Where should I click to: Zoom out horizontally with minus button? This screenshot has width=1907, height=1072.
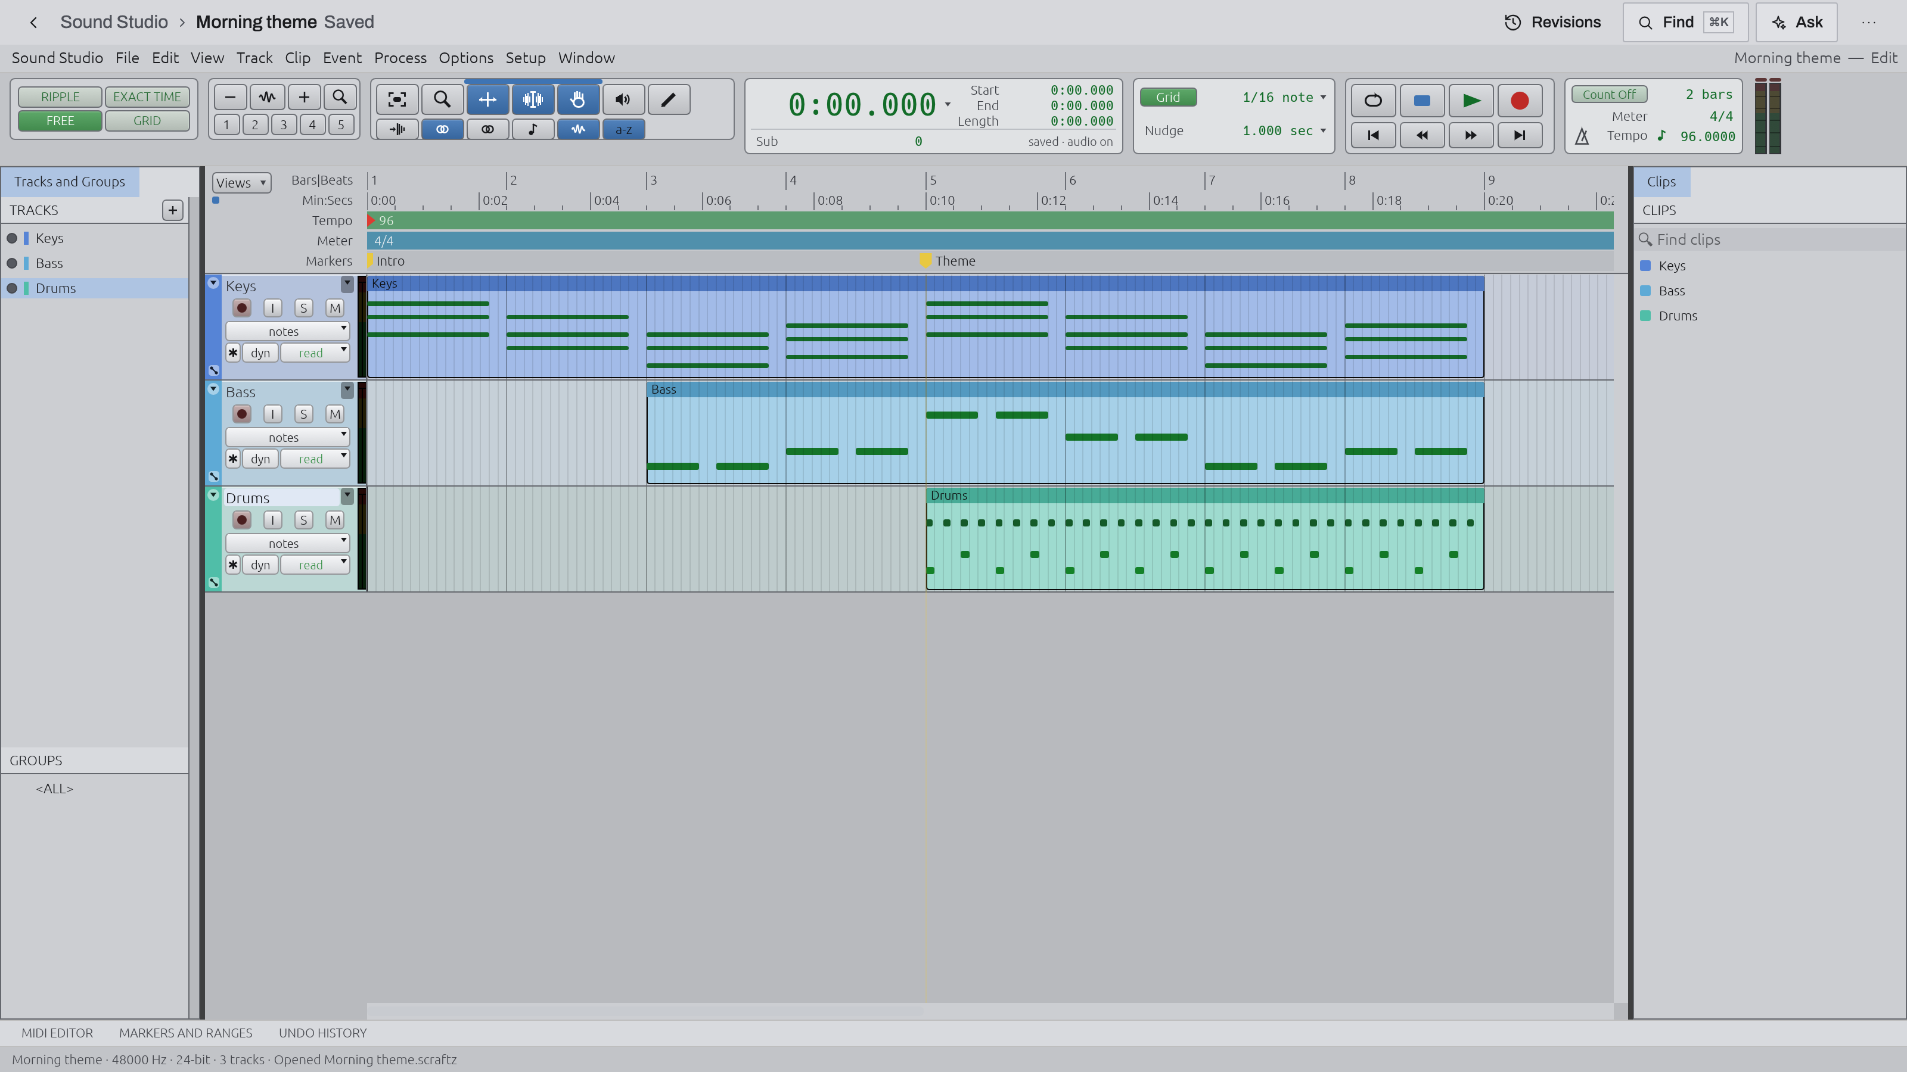click(x=230, y=97)
